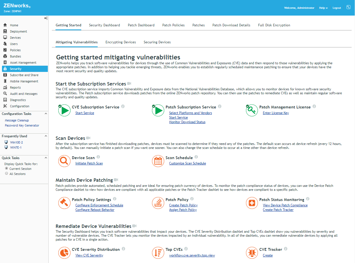Open Bundles in the navigation menu

tap(15, 56)
